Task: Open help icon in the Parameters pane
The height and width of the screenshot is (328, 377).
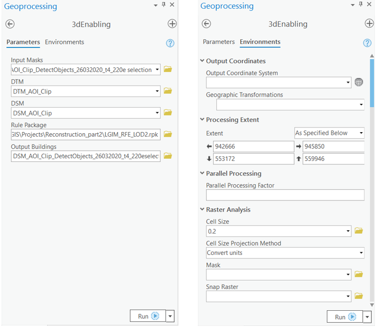Action: point(170,43)
